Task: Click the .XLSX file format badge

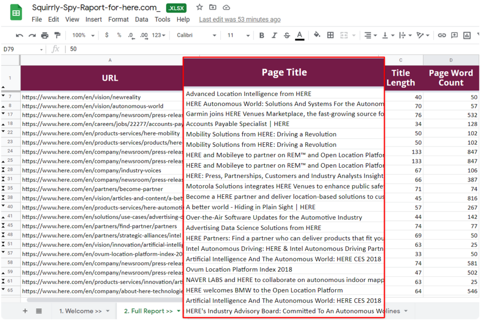Action: pos(176,8)
